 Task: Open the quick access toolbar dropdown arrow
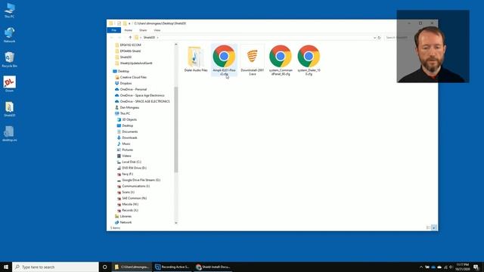[129, 23]
